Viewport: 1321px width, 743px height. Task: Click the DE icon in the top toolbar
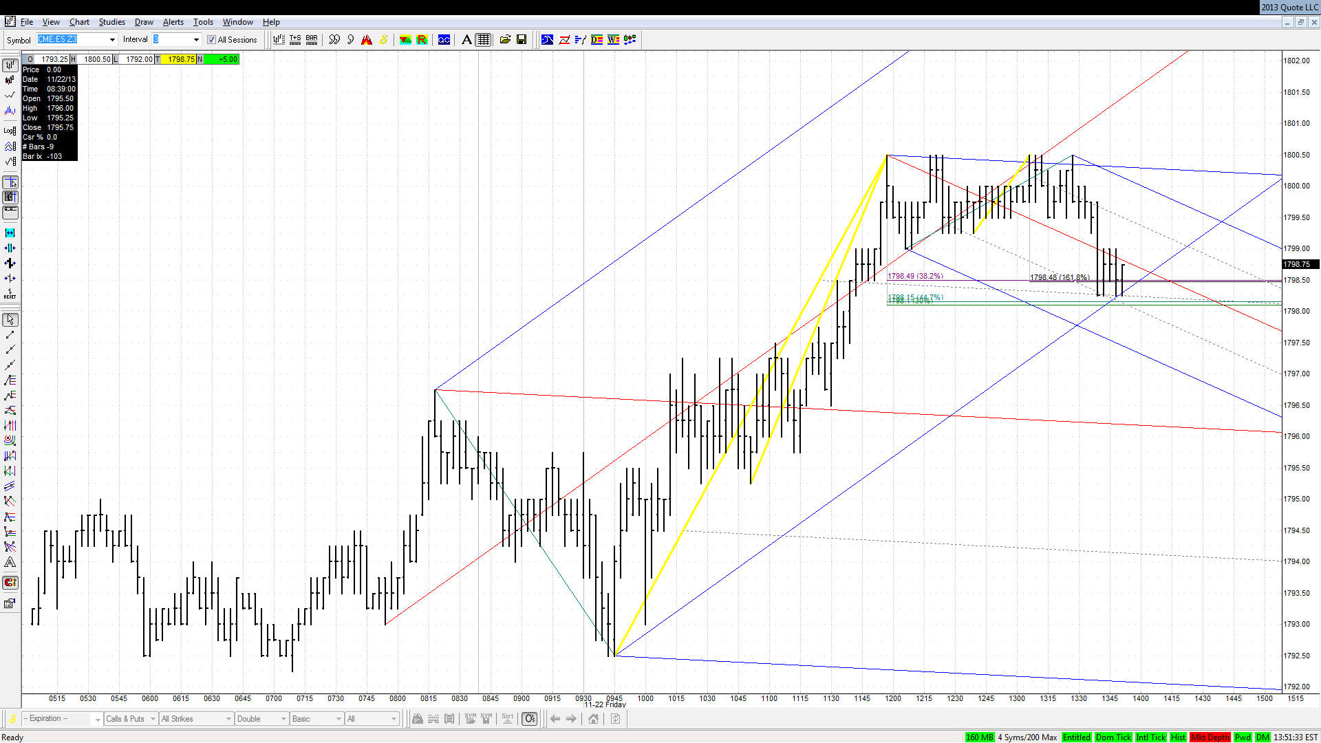click(597, 40)
